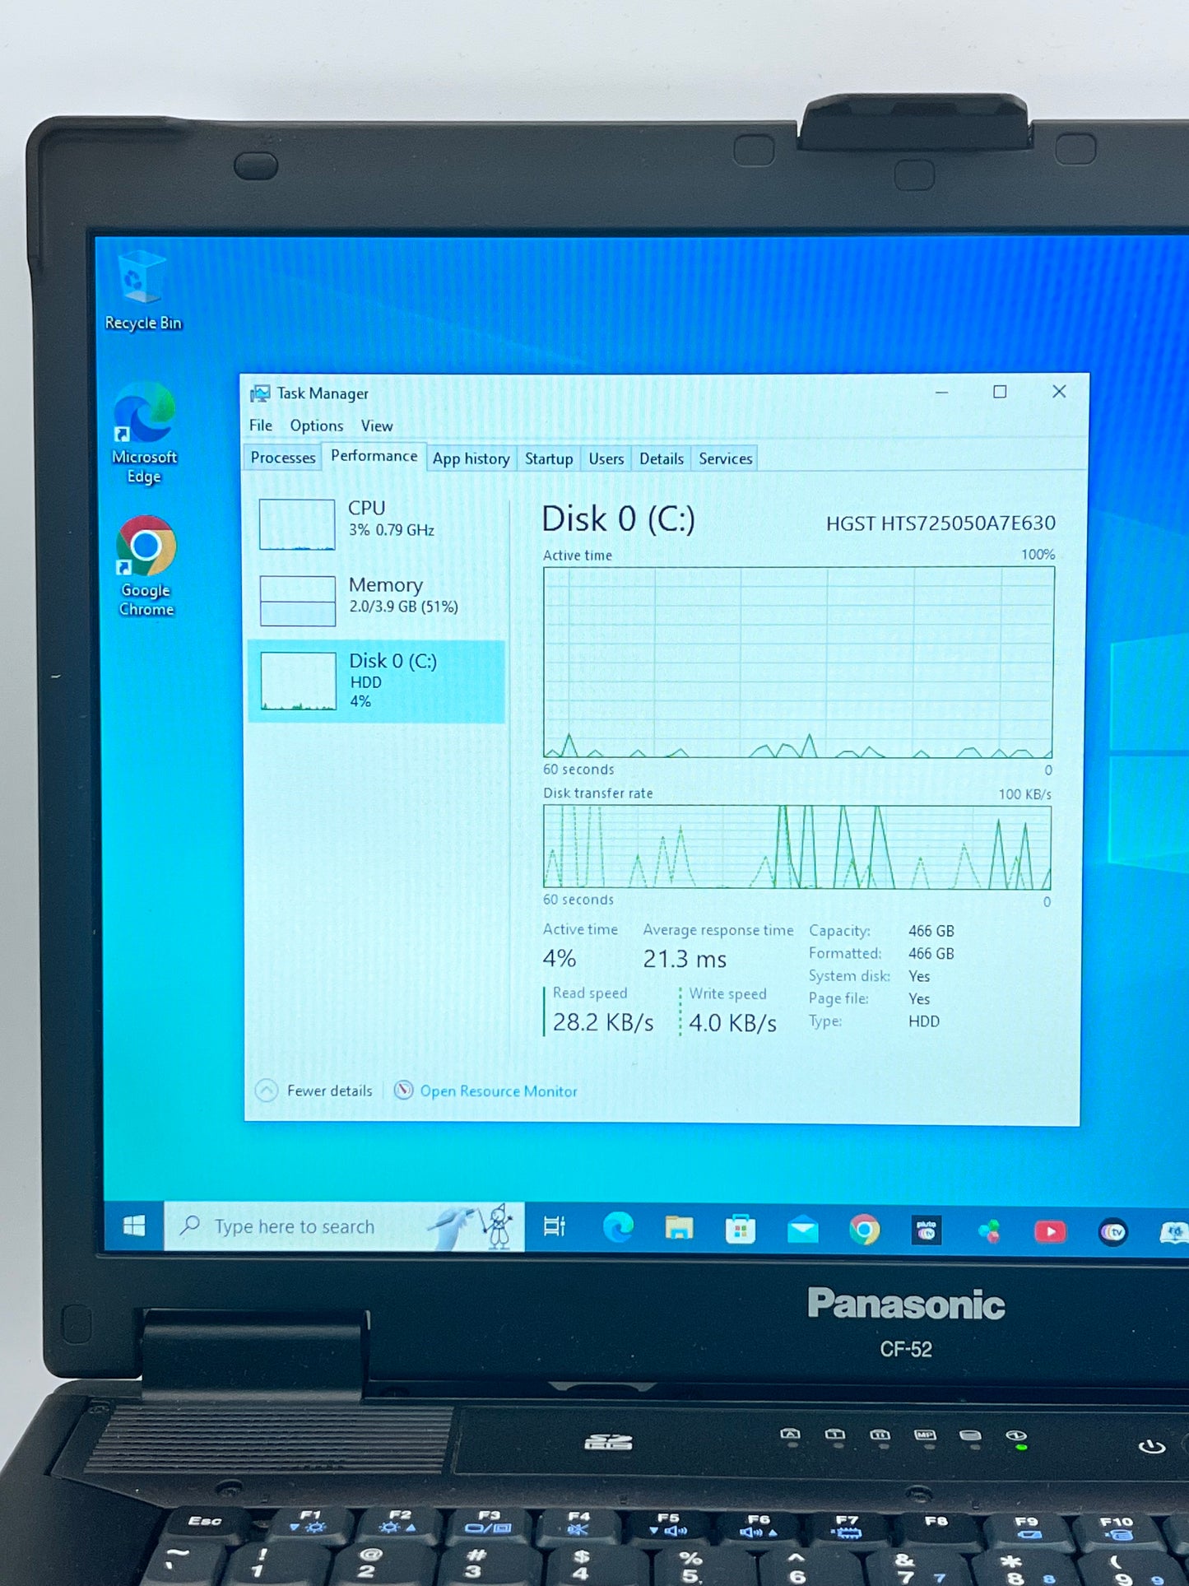1189x1586 pixels.
Task: Switch to the Processes tab
Action: point(283,458)
